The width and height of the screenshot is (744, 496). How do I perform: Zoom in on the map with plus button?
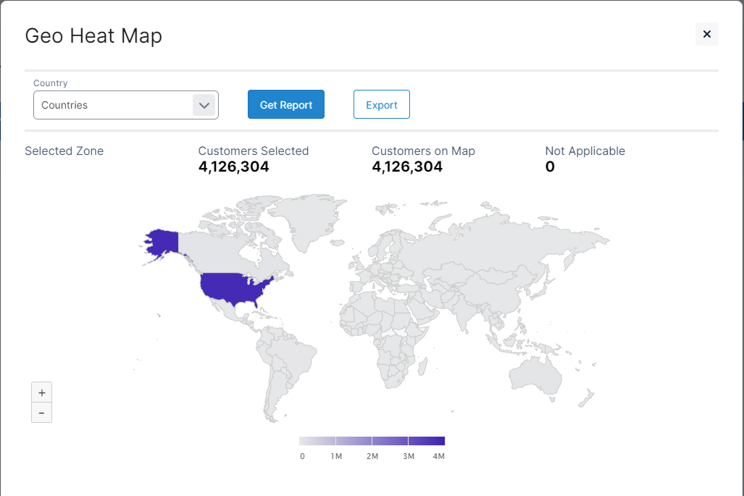click(x=42, y=392)
